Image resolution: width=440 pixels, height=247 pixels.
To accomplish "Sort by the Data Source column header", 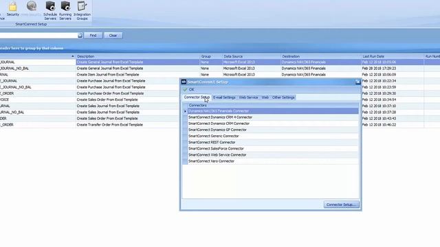I will click(252, 56).
